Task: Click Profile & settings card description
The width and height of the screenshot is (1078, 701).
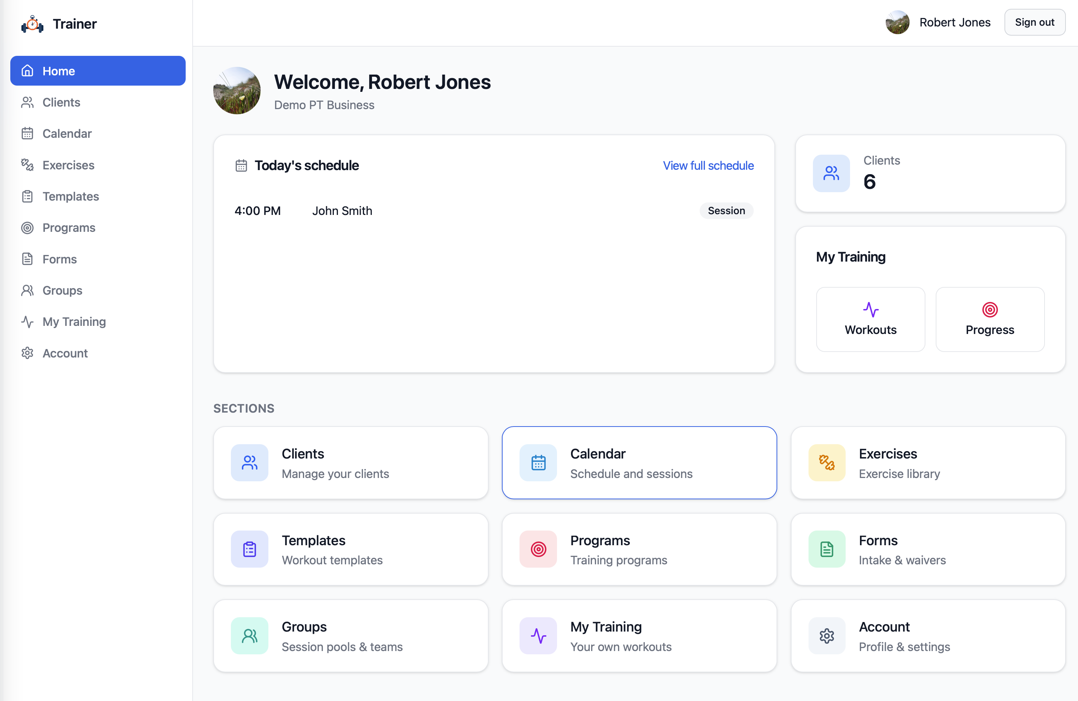Action: 904,647
